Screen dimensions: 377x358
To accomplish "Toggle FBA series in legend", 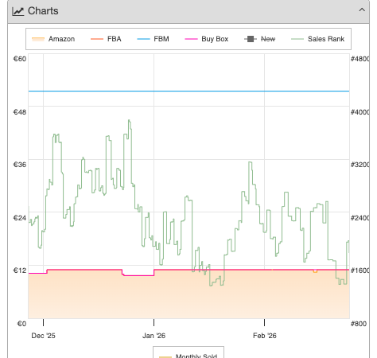I will [106, 39].
